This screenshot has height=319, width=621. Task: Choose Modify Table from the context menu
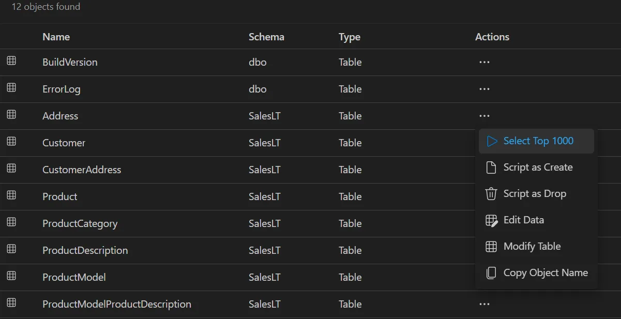click(532, 246)
